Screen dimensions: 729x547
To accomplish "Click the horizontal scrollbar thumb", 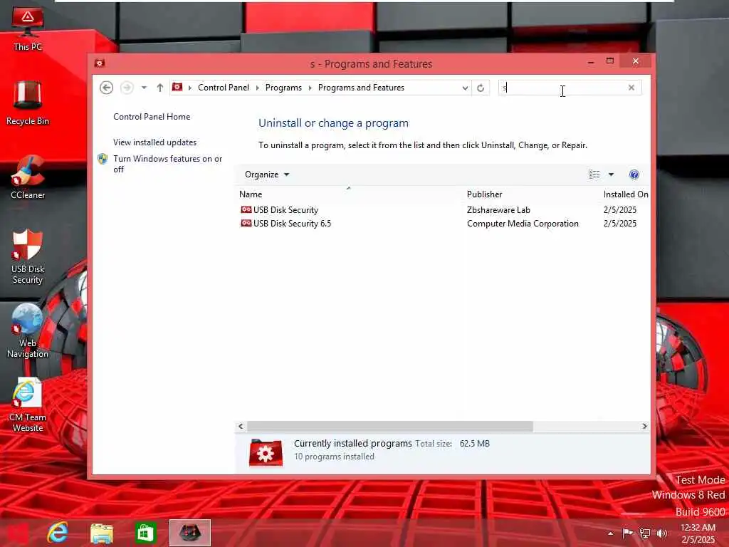I will [389, 426].
